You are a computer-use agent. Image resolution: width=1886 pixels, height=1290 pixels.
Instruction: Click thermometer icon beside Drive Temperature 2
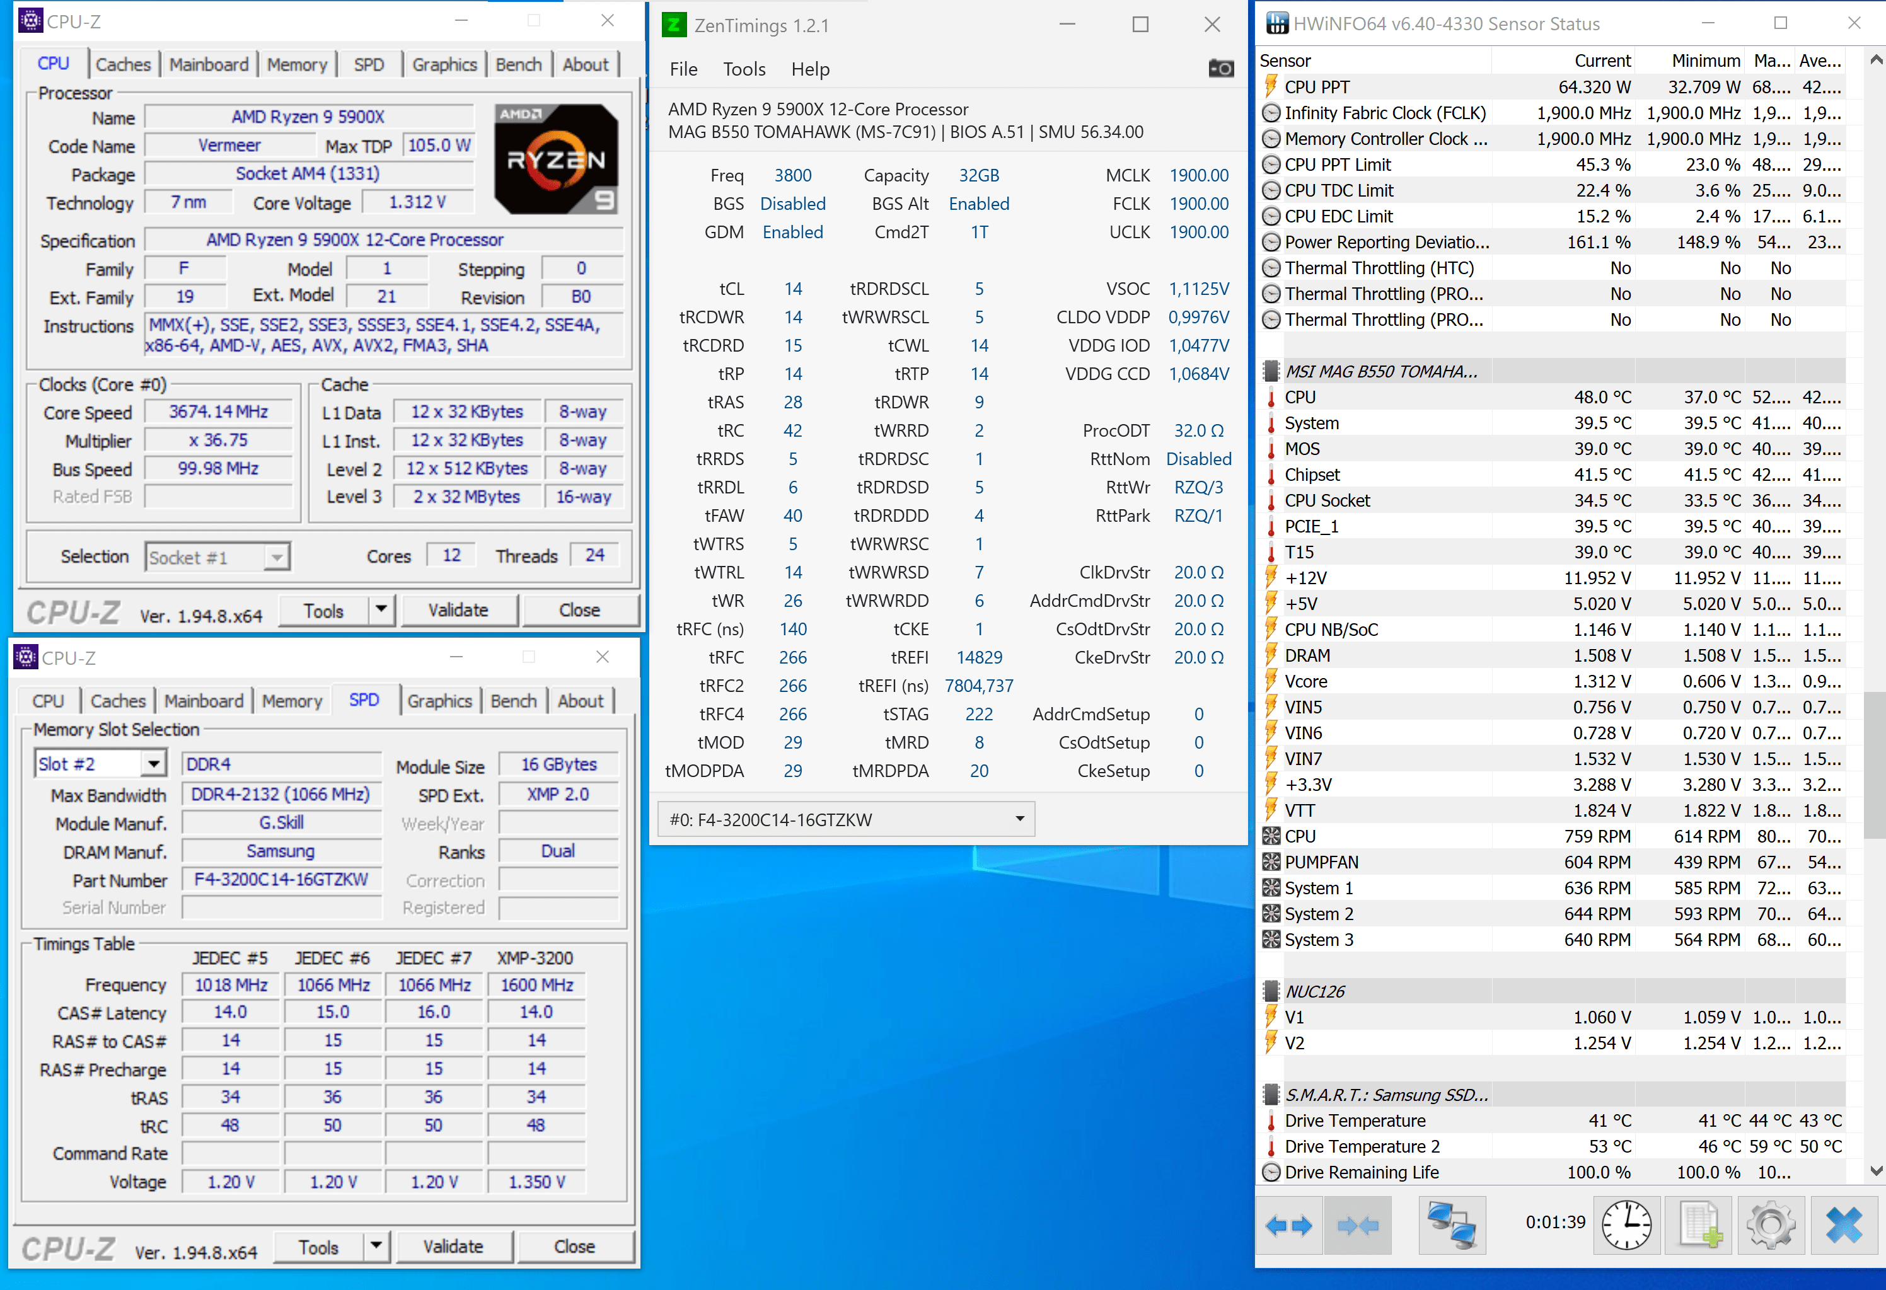[x=1271, y=1146]
